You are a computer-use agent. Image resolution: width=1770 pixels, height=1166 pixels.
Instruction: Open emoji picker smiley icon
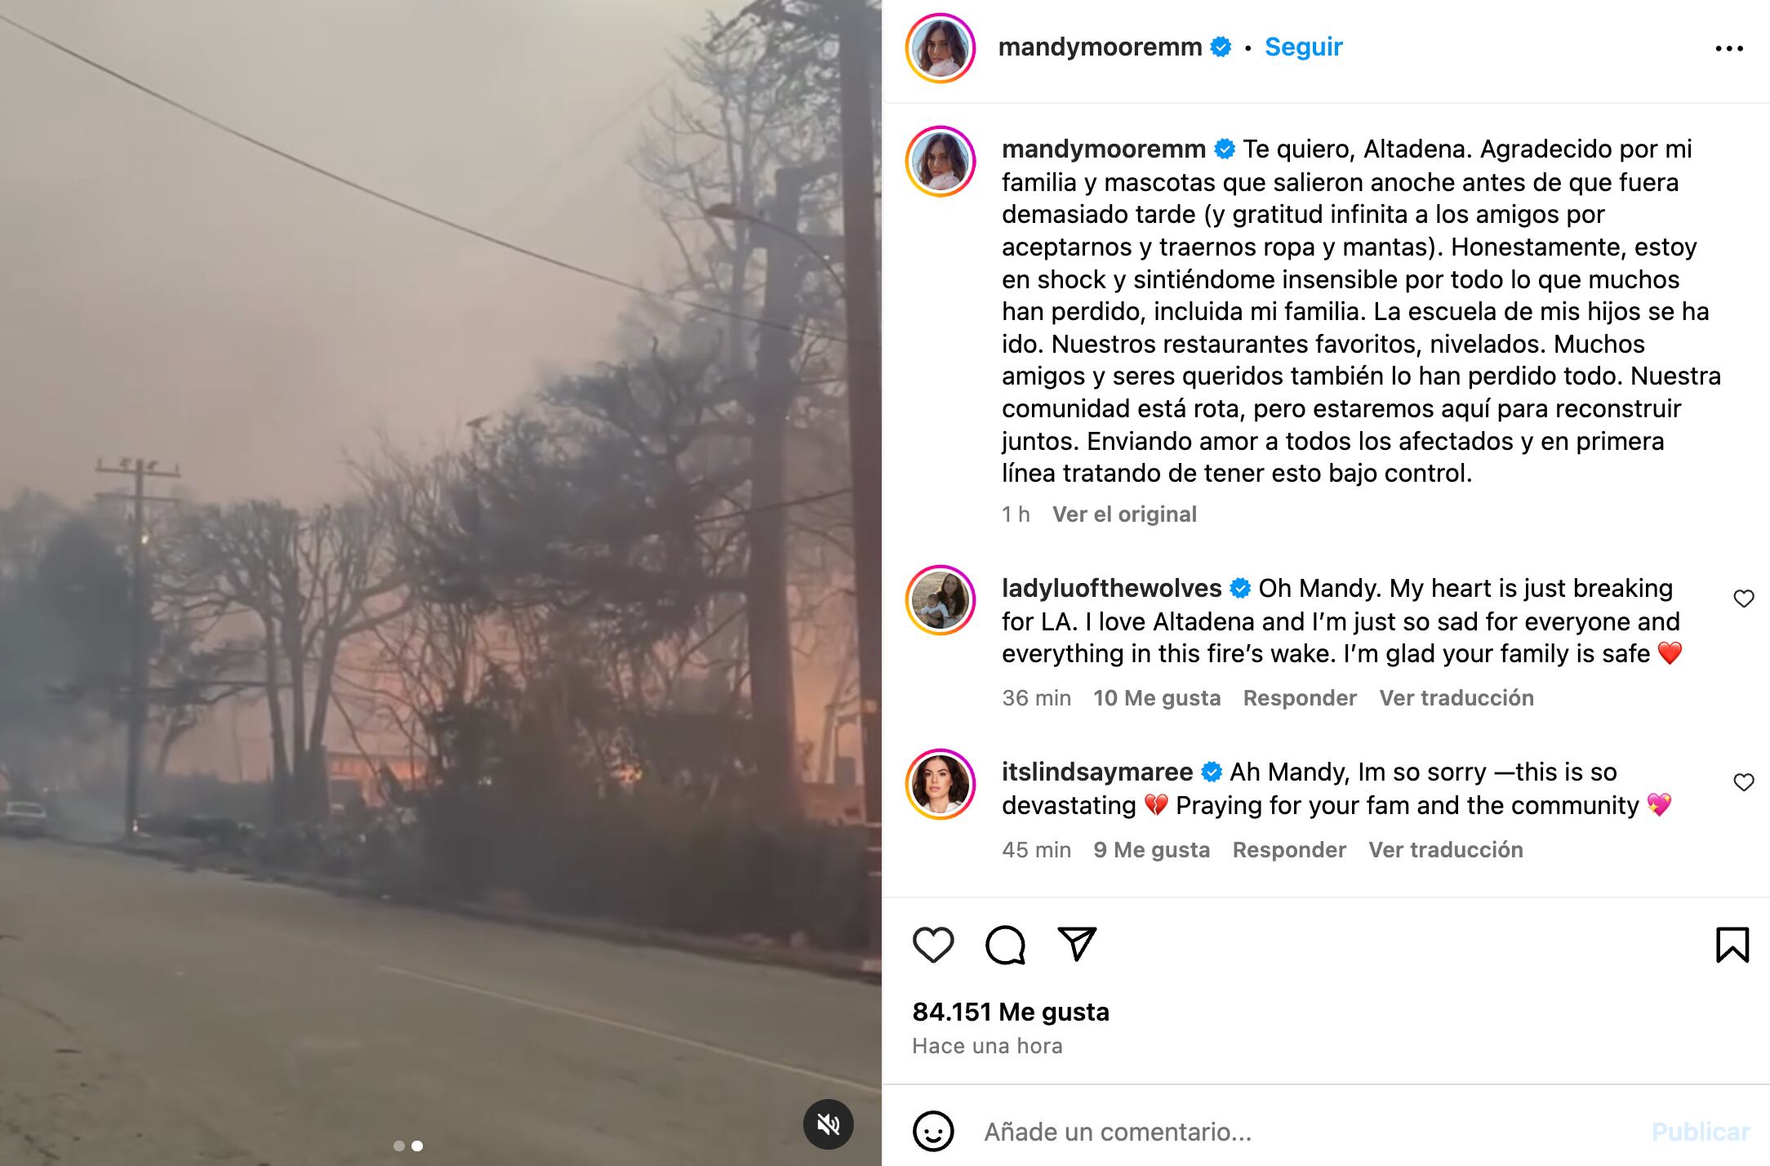(933, 1131)
